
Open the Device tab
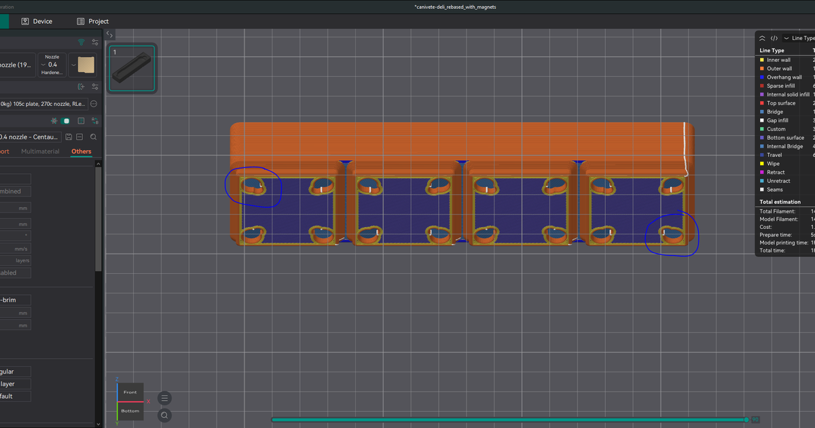(x=37, y=21)
